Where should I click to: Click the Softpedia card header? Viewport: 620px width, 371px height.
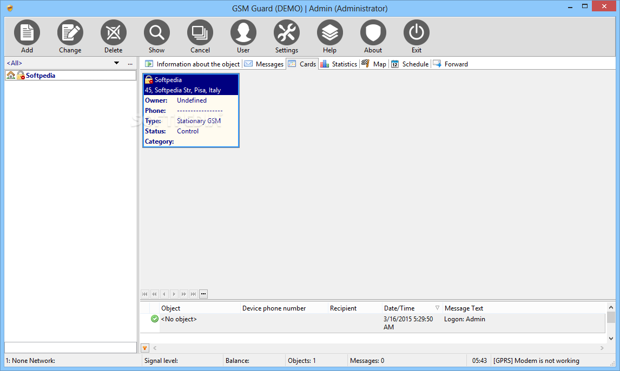[x=191, y=80]
